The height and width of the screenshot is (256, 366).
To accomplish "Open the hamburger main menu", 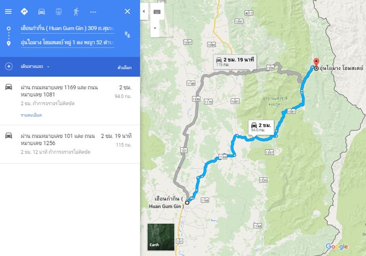I will click(x=8, y=11).
